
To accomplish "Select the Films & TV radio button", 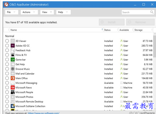I will pos(7,55).
